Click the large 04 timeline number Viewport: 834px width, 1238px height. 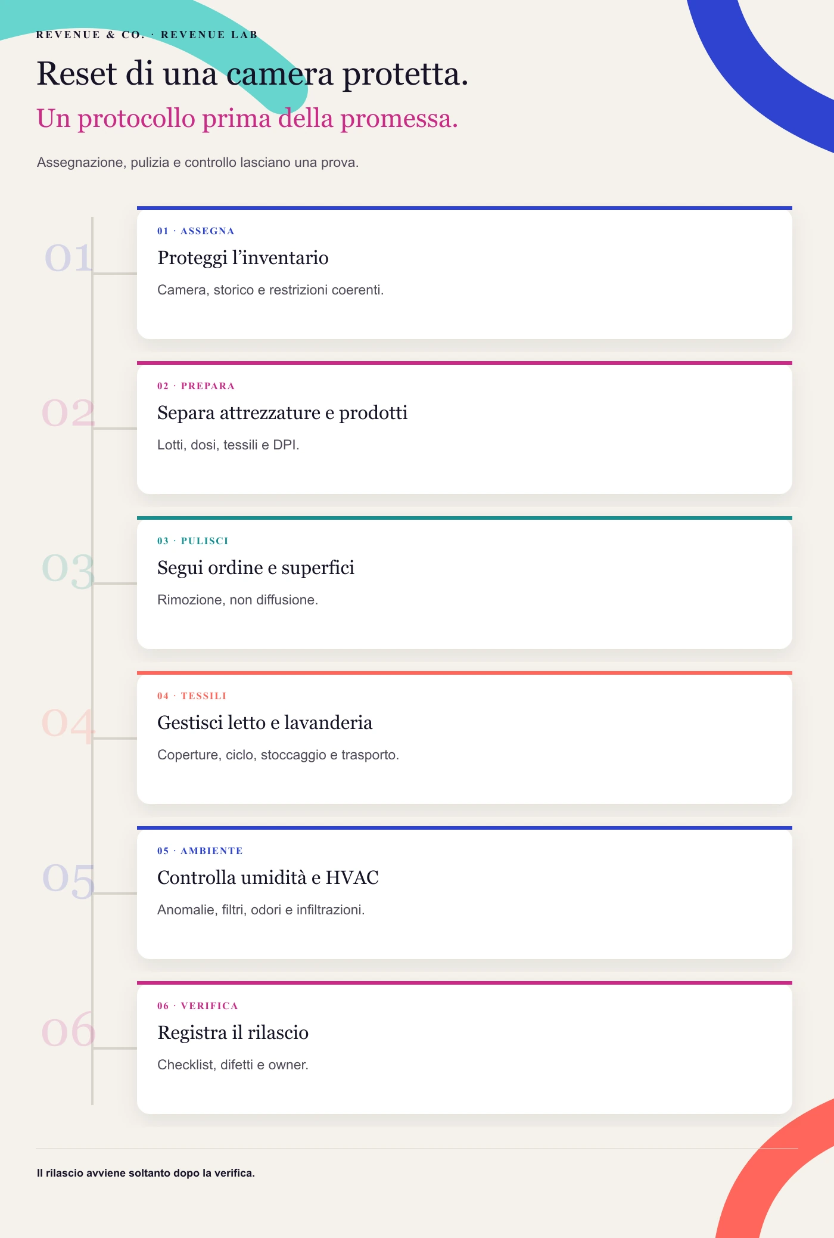coord(69,724)
